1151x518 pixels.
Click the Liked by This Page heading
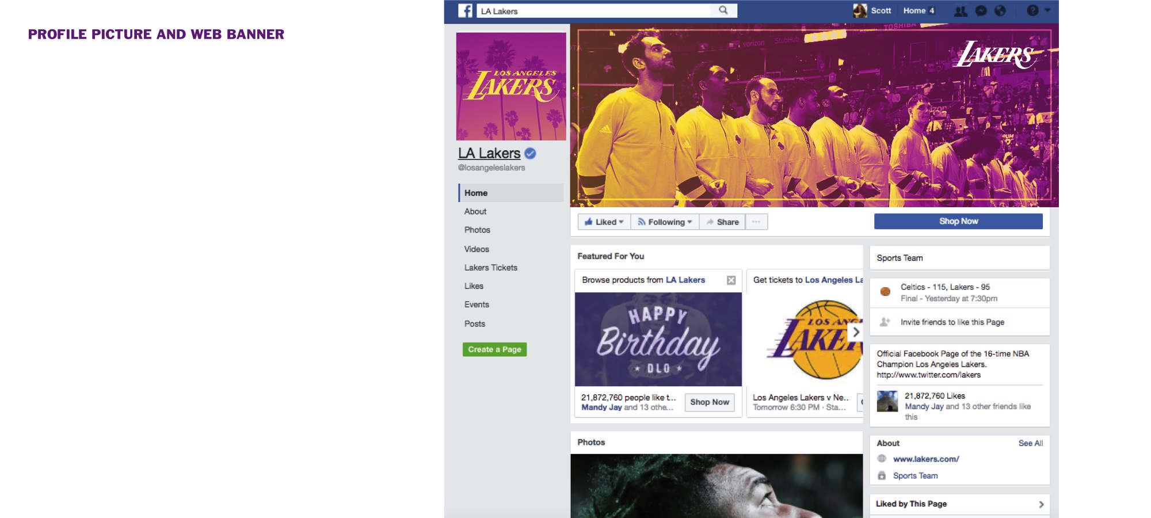point(911,504)
